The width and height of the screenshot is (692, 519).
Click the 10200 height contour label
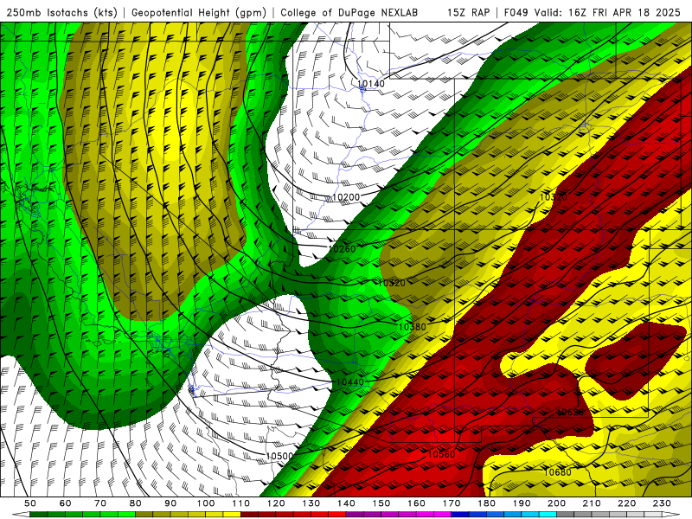pyautogui.click(x=346, y=197)
